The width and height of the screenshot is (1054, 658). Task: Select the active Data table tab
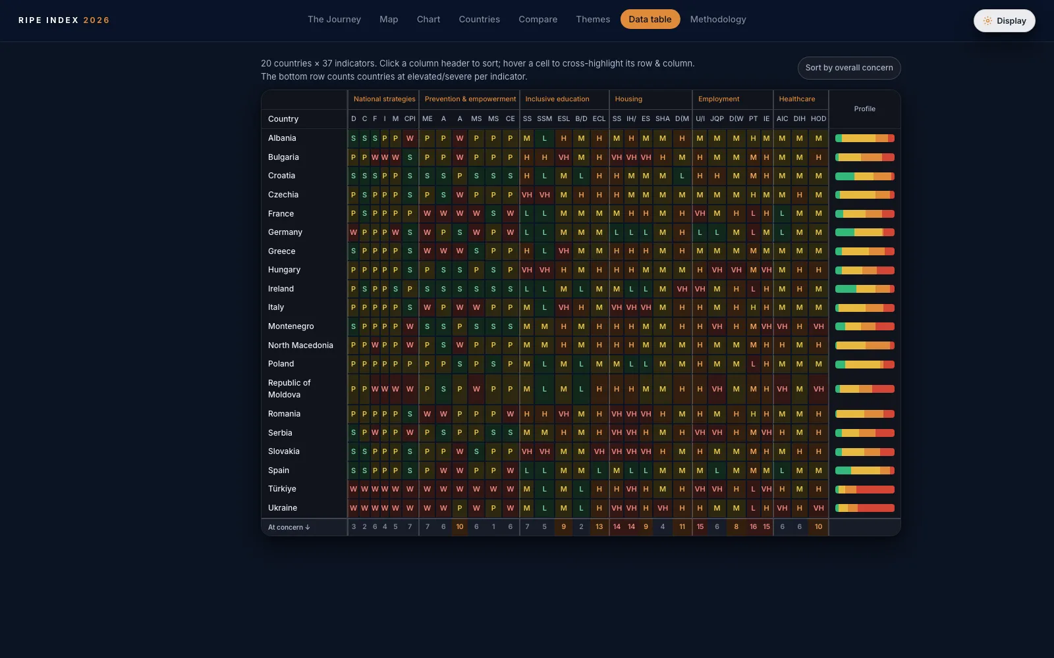(x=650, y=19)
